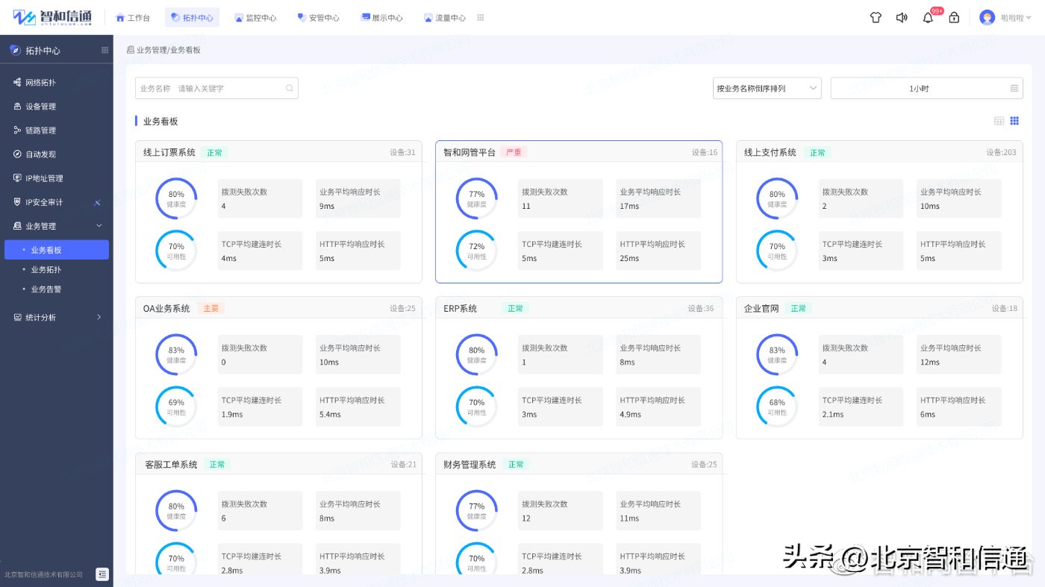
Task: Open the calendar picker beside 1小时
Action: point(1014,87)
